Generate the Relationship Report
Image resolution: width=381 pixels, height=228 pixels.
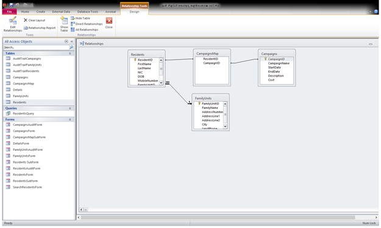(40, 28)
